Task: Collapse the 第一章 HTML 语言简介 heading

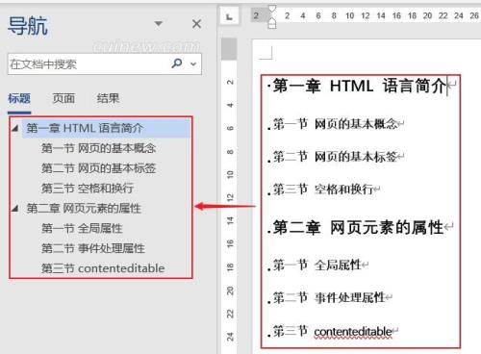Action: (14, 128)
